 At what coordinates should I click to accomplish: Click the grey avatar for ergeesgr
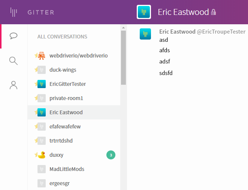coord(42,183)
